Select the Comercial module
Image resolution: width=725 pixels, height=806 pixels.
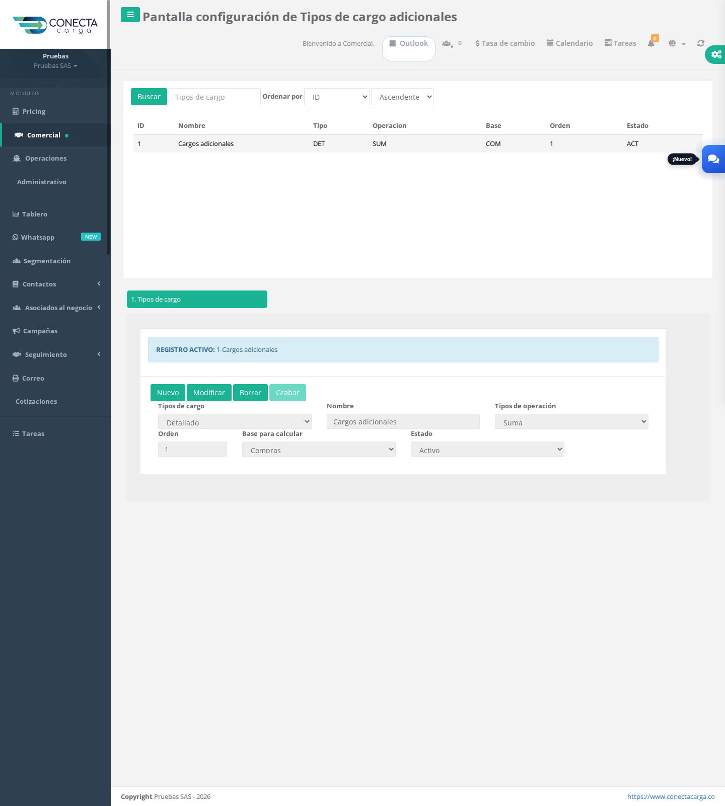point(54,135)
